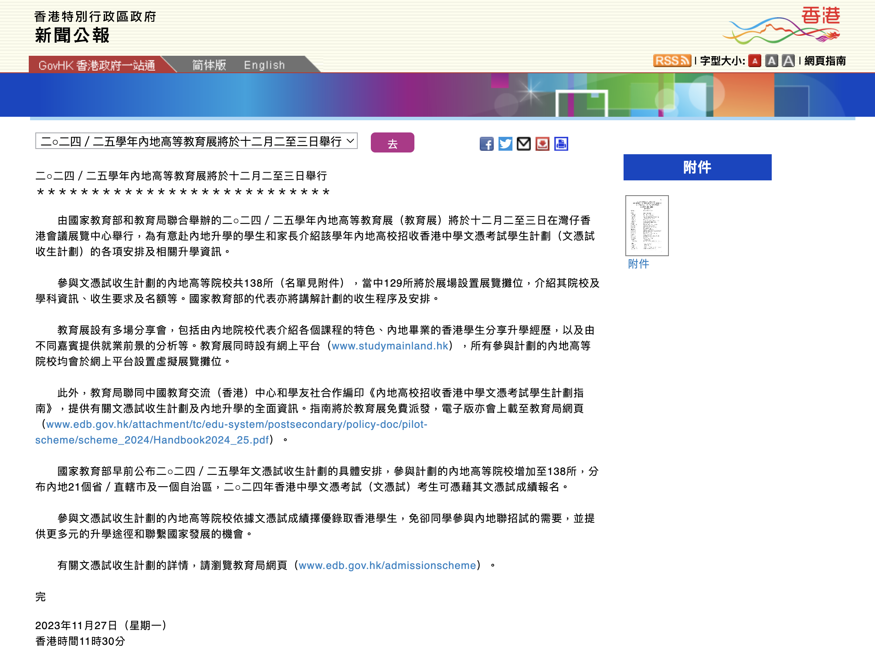Select the medium font size A icon

(772, 61)
